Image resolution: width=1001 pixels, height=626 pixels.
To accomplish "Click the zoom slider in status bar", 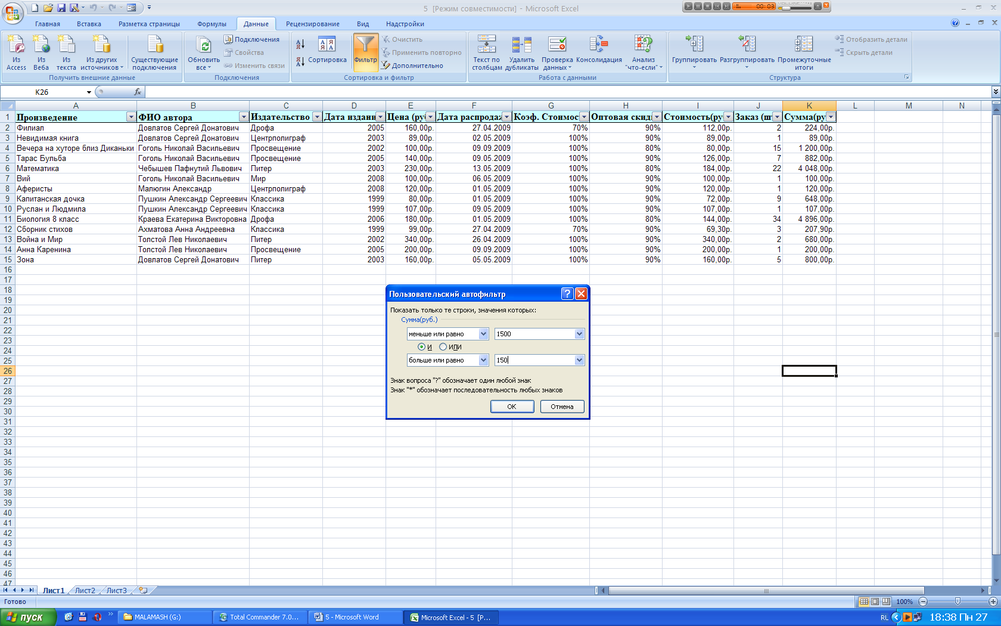I will pos(958,602).
